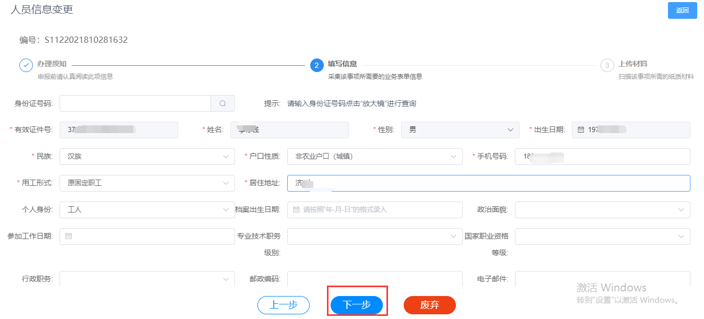
Task: Open the 行政职务 dropdown
Action: [147, 279]
